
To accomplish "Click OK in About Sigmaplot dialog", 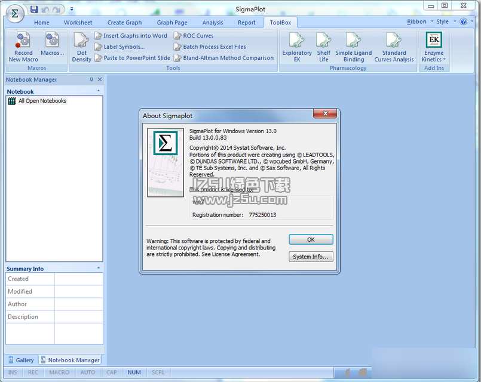I will tap(311, 239).
